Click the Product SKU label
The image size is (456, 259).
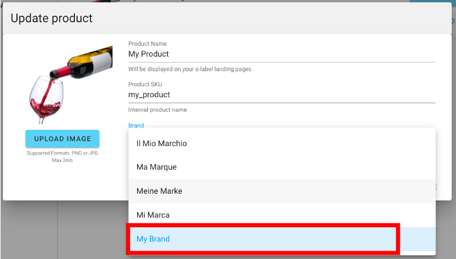pos(145,85)
